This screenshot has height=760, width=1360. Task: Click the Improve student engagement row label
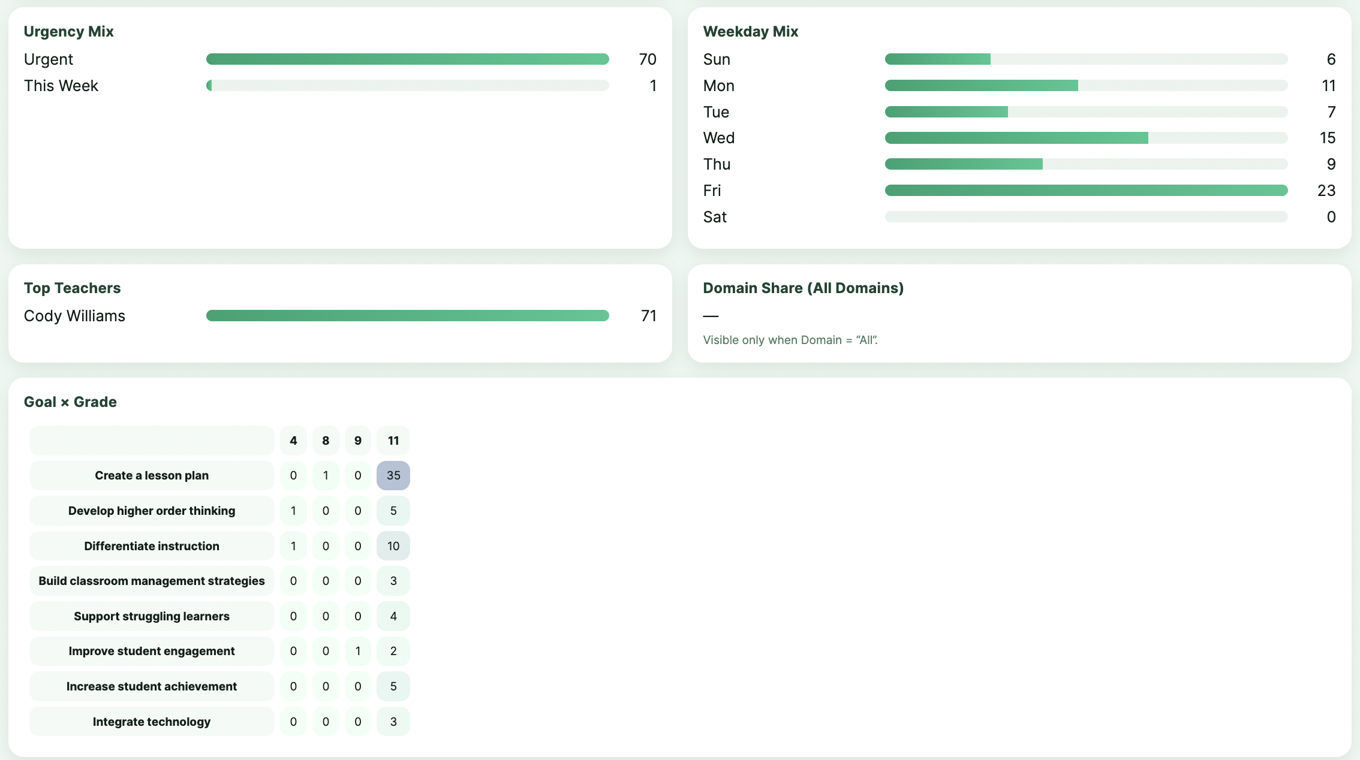point(152,651)
